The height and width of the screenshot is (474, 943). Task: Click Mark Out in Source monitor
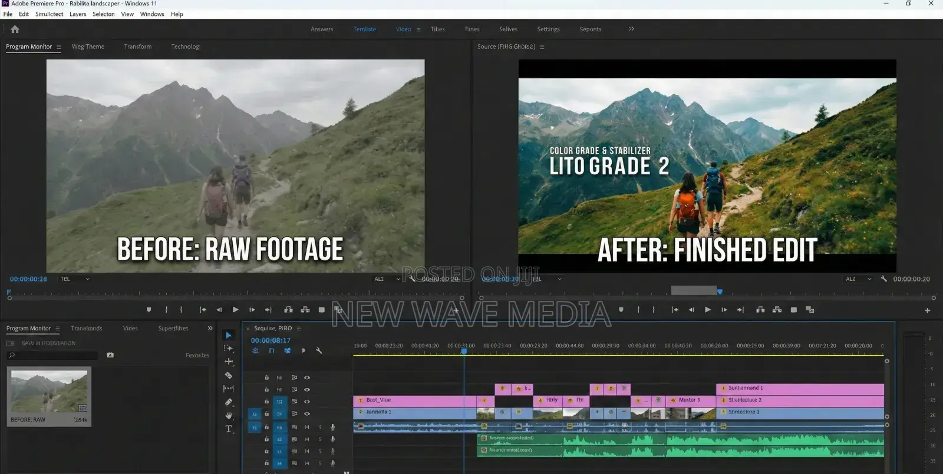point(653,310)
